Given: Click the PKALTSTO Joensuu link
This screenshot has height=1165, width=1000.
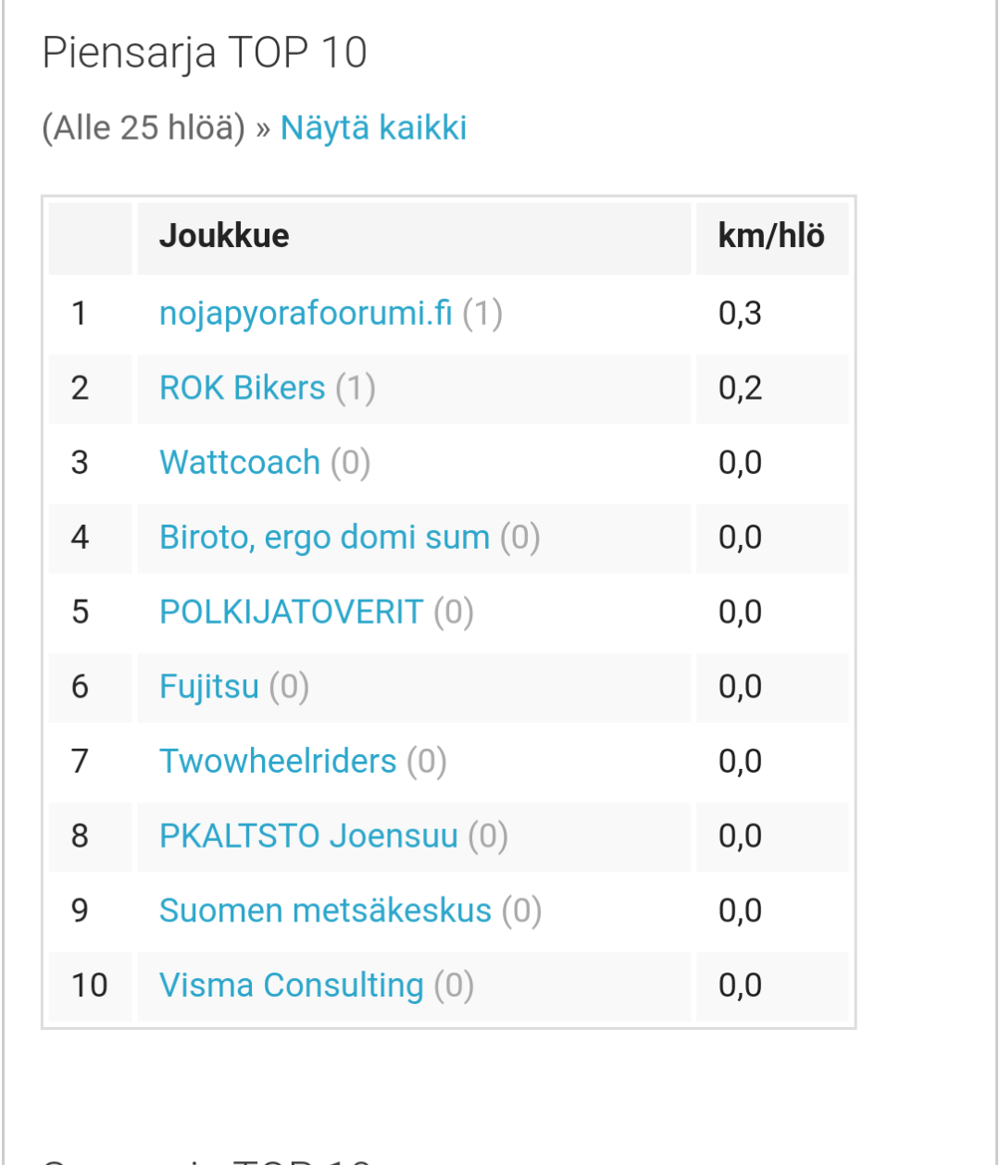Looking at the screenshot, I should [x=308, y=837].
